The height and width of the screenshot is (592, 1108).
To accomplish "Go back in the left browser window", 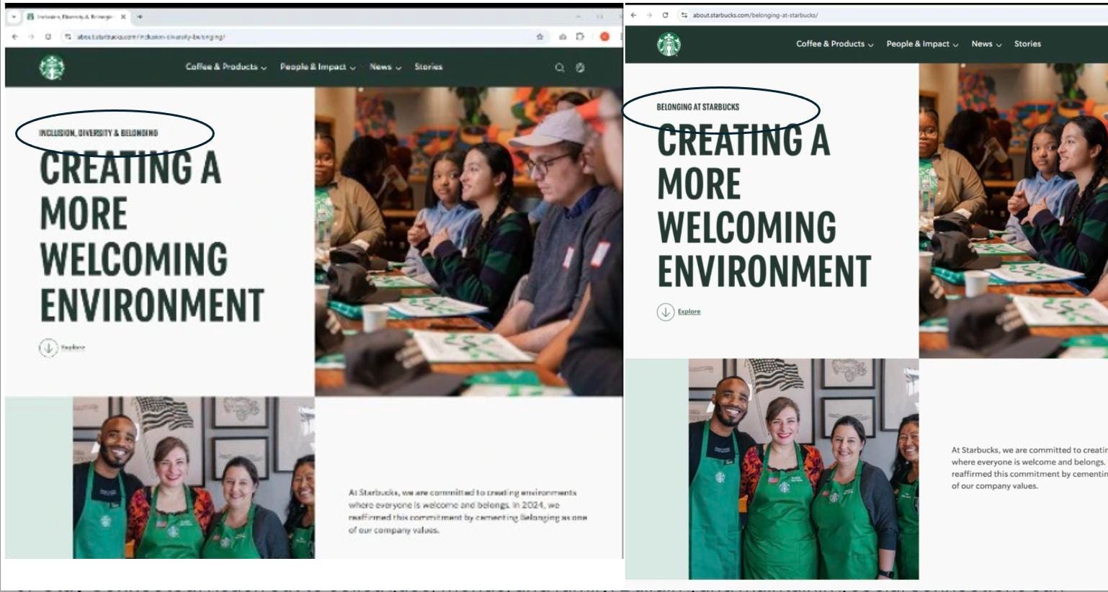I will click(15, 37).
